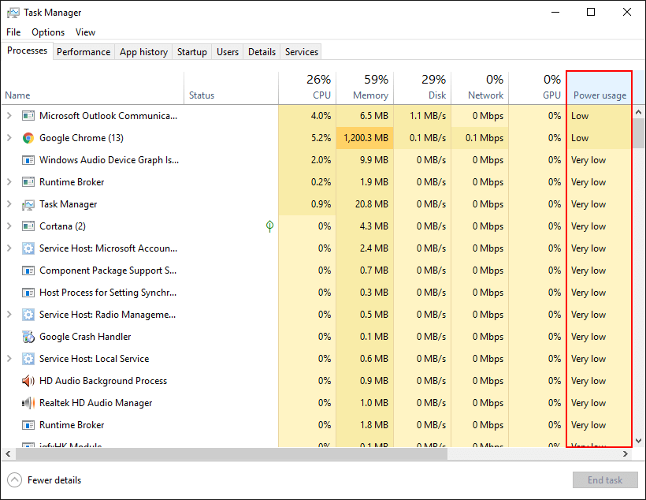Expand the Google Chrome (13) process group
The height and width of the screenshot is (500, 646).
point(9,138)
